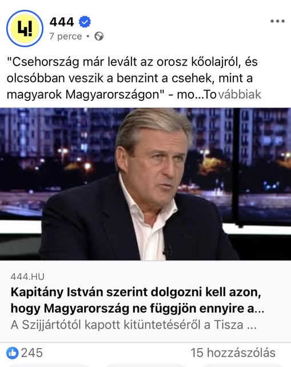Open the 444 page name link
Image resolution: width=291 pixels, height=367 pixels.
pyautogui.click(x=62, y=22)
